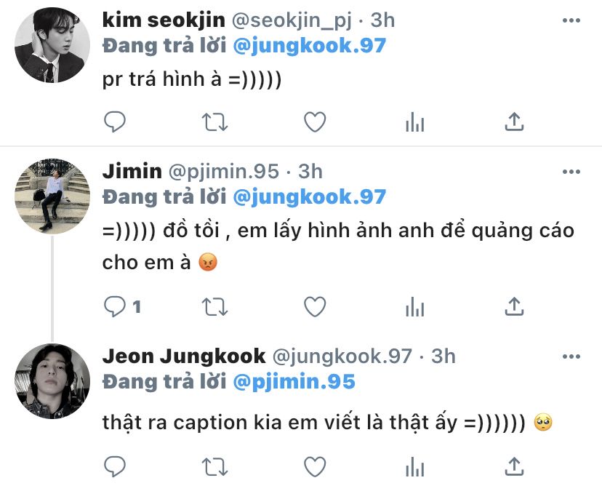View kim seokjin's profile avatar

click(52, 44)
